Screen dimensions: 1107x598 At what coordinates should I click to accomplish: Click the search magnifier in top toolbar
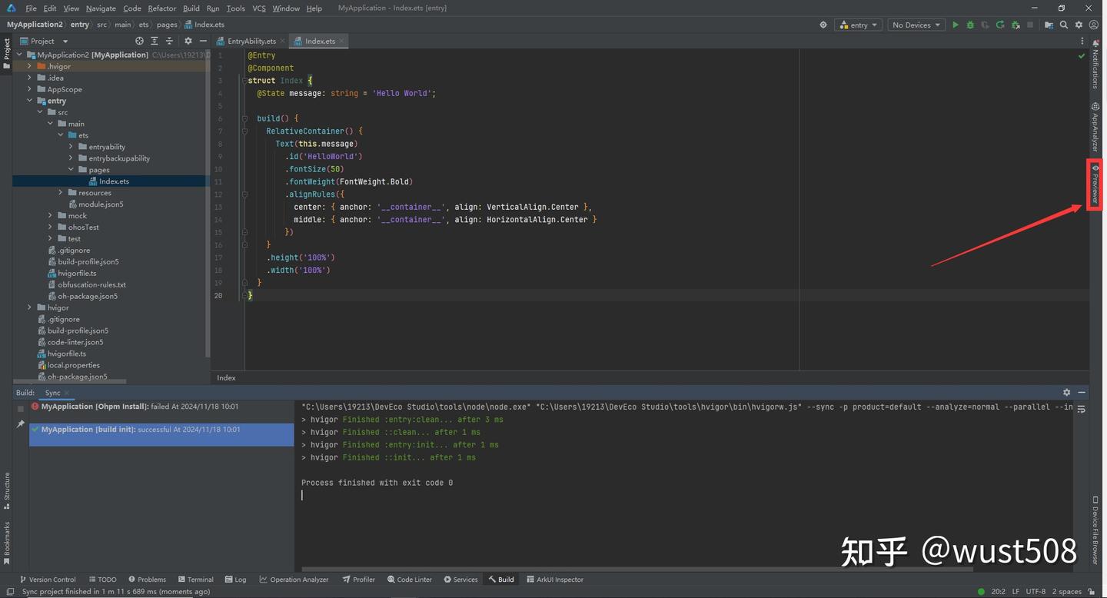[x=1064, y=25]
